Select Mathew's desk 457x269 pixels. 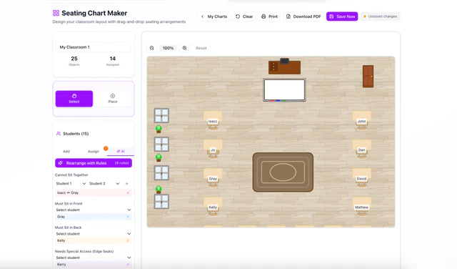pos(362,206)
